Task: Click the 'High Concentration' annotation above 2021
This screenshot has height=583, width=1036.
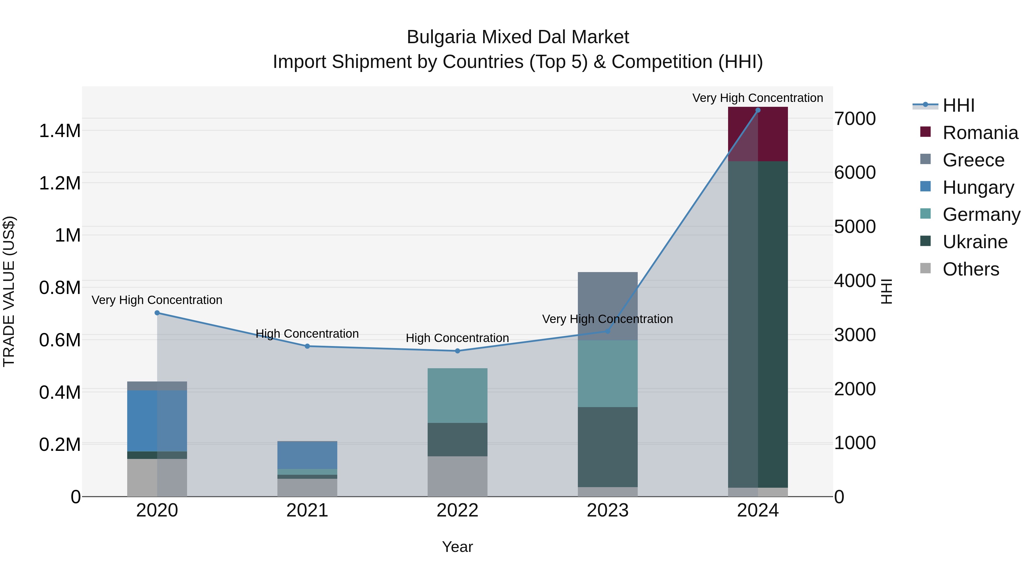Action: click(307, 334)
